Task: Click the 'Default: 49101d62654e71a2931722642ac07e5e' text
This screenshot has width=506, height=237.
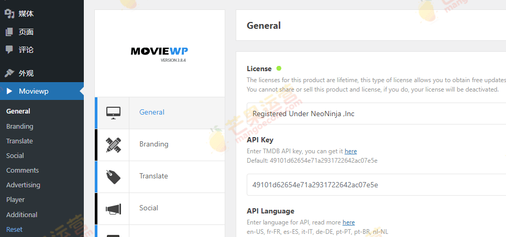Action: point(312,161)
